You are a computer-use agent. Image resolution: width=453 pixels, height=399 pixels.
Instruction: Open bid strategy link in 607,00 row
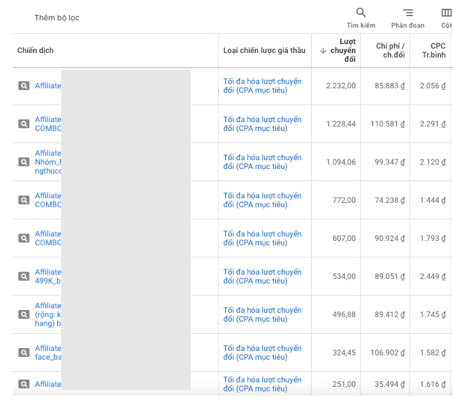pyautogui.click(x=262, y=238)
